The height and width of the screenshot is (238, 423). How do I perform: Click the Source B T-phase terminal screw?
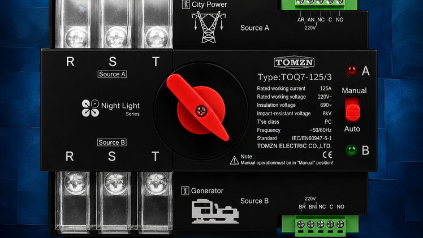click(157, 183)
